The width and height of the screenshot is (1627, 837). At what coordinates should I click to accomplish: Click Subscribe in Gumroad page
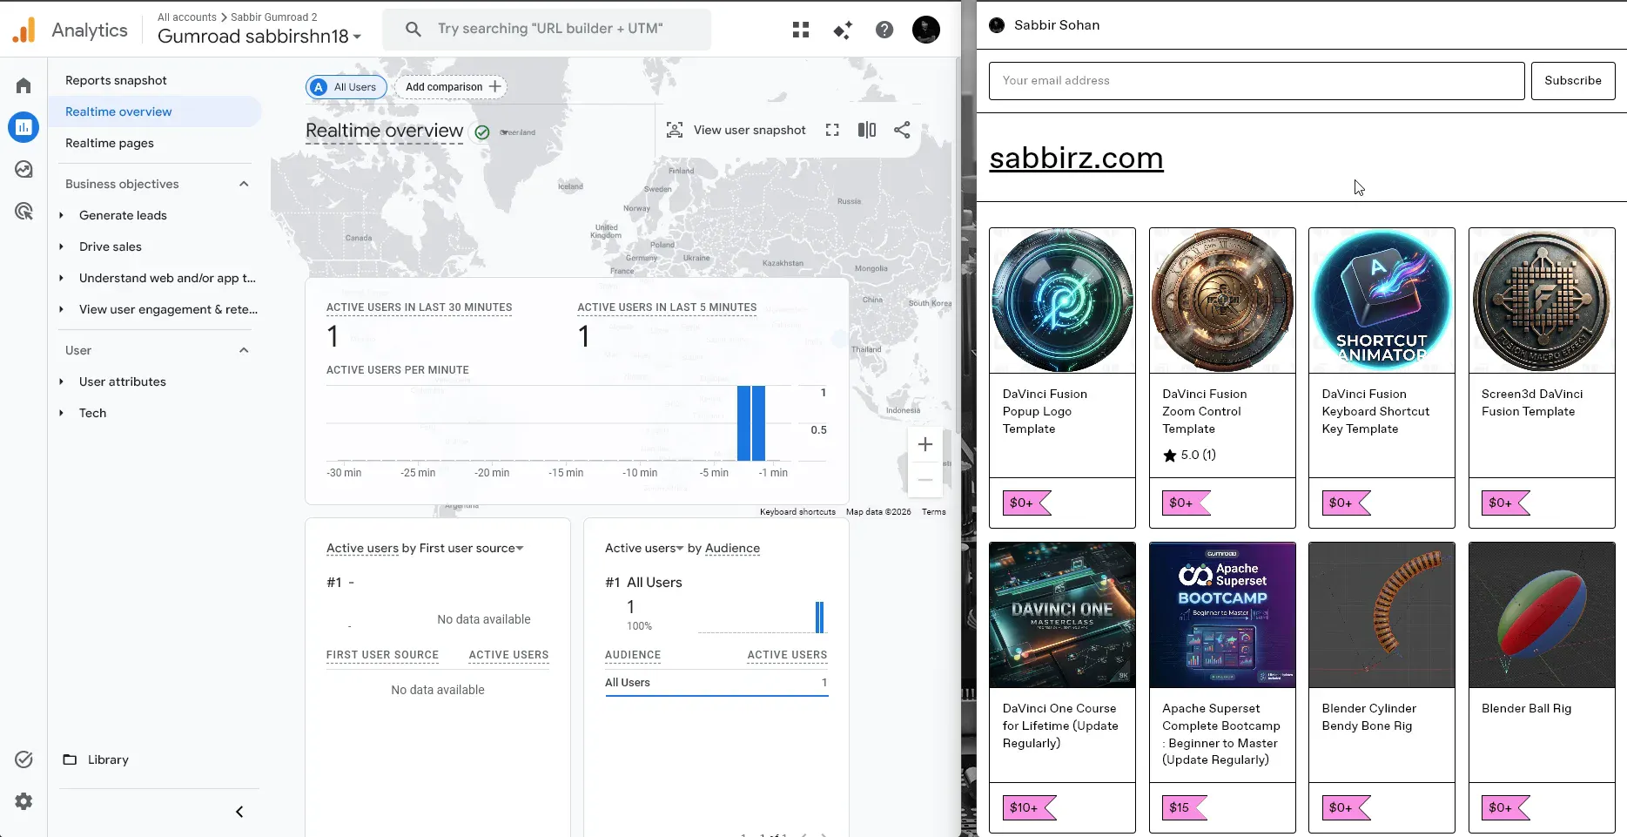tap(1572, 80)
